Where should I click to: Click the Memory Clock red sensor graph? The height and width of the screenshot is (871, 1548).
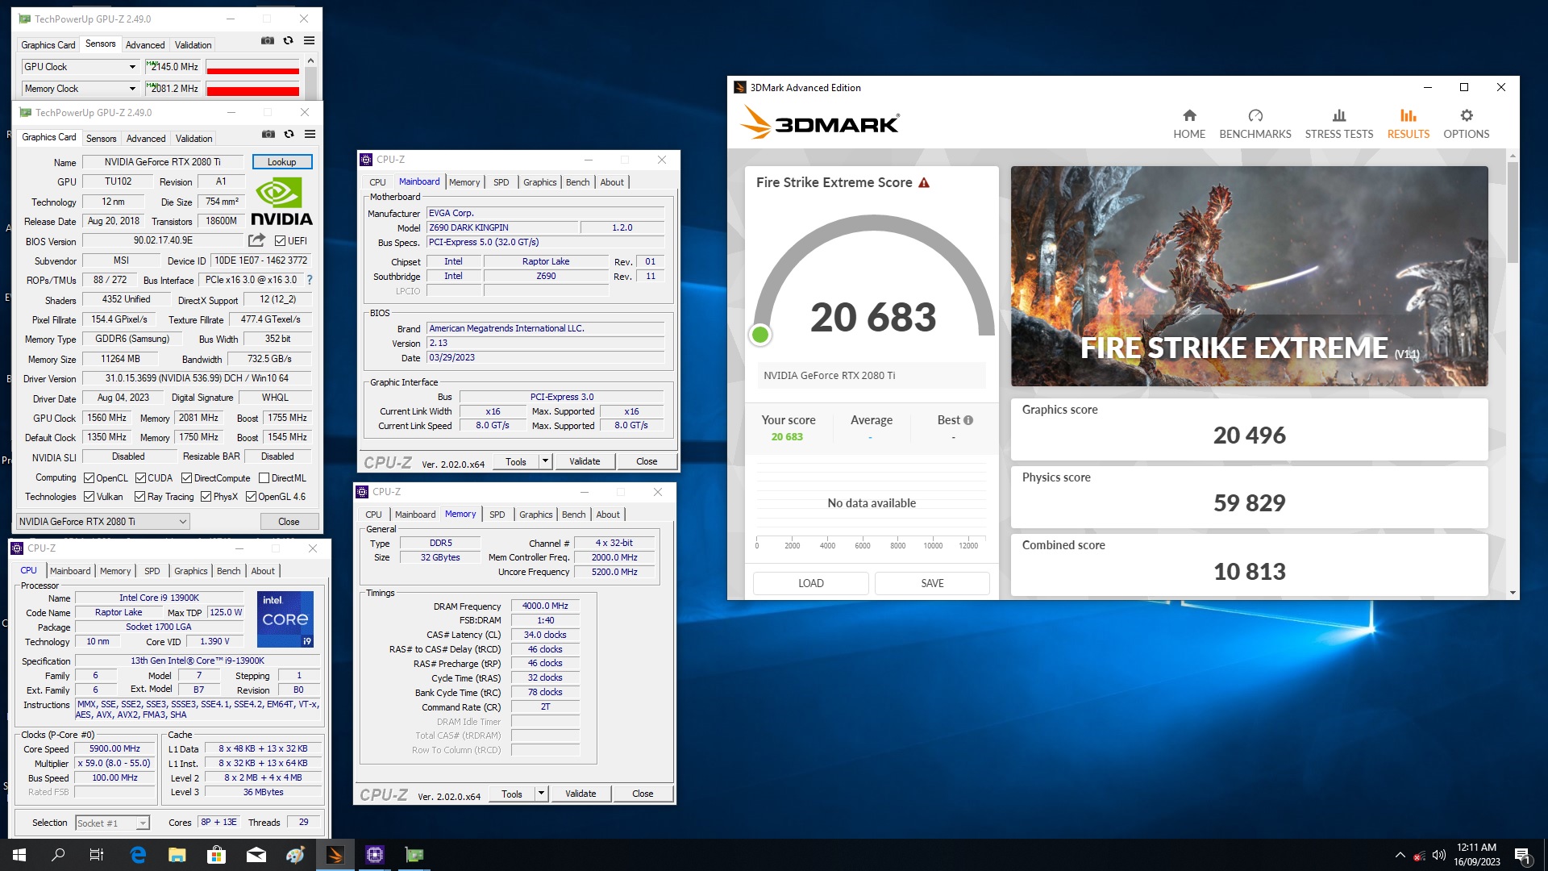[252, 89]
